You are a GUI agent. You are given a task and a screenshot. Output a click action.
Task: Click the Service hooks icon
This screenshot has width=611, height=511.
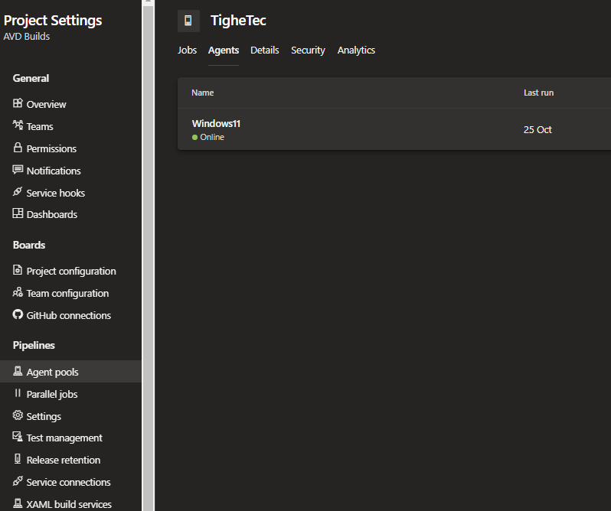(x=18, y=193)
